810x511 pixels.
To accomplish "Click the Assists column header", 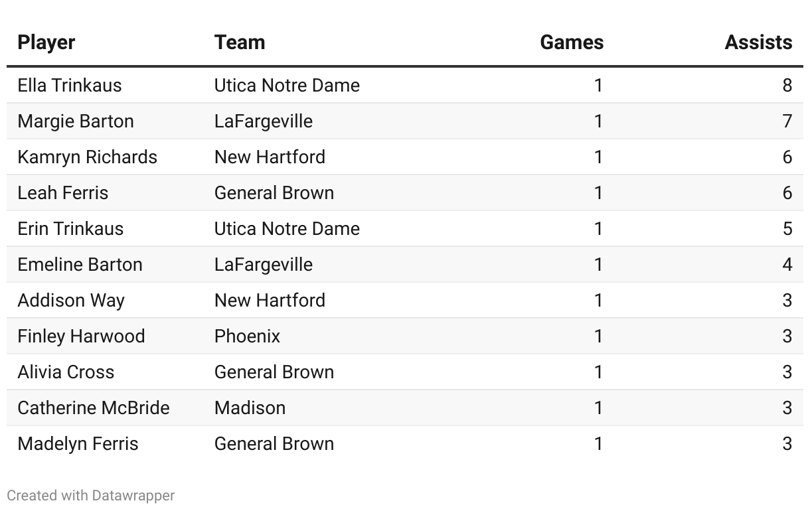I will click(x=758, y=42).
